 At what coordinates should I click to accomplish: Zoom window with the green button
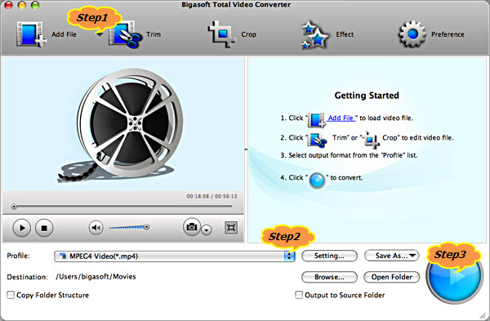35,5
